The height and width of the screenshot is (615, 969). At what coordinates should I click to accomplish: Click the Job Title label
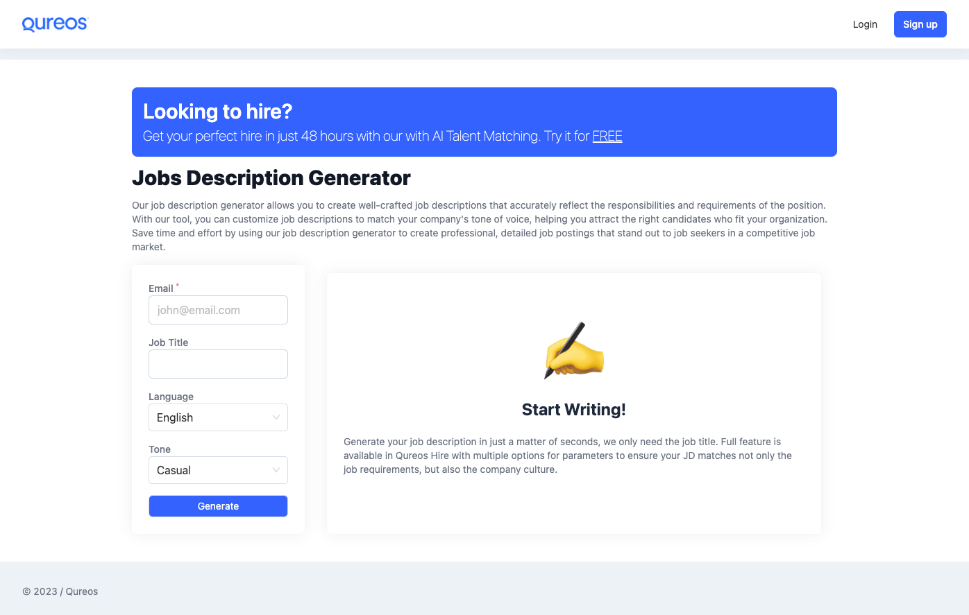[169, 343]
